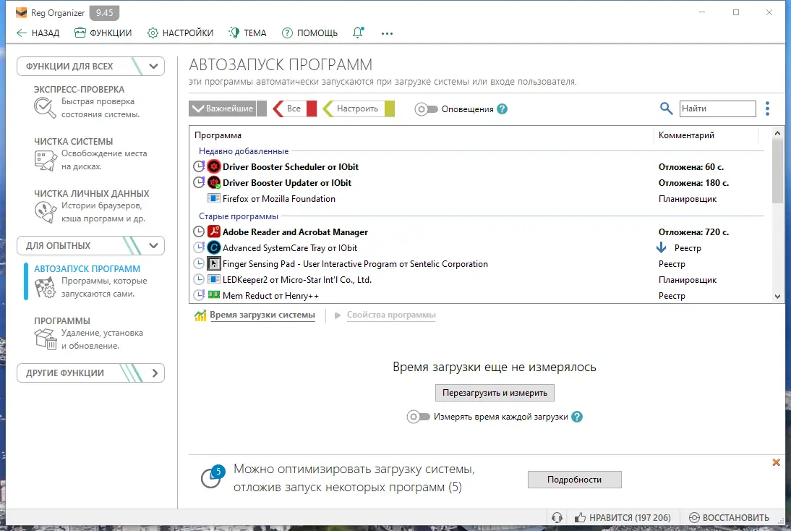The width and height of the screenshot is (791, 531).
Task: Click the Чистка личных данных icon
Action: click(x=46, y=212)
